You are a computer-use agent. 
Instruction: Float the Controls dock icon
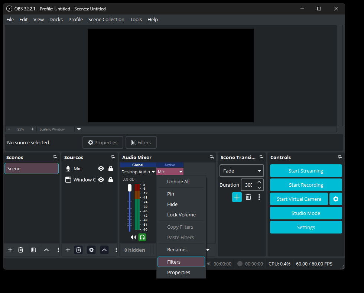point(340,157)
